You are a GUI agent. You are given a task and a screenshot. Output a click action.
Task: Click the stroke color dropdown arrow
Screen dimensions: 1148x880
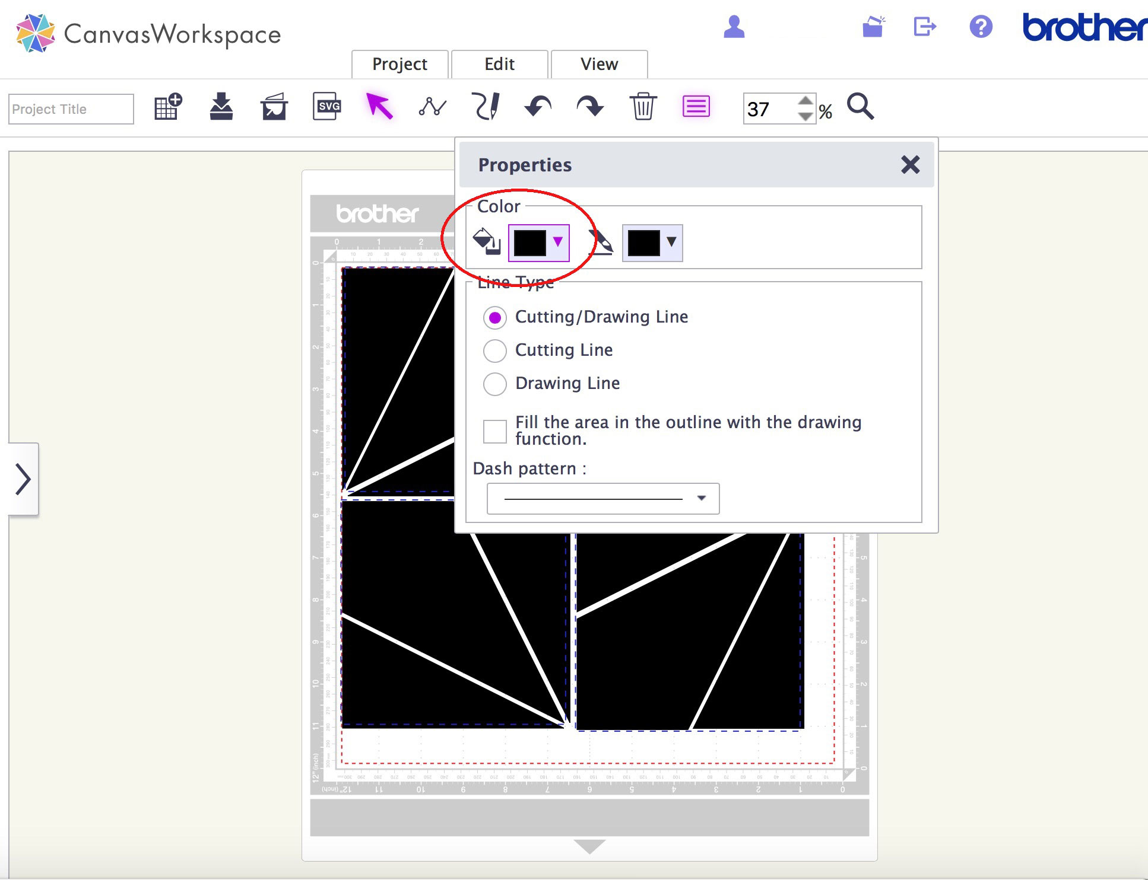point(670,242)
